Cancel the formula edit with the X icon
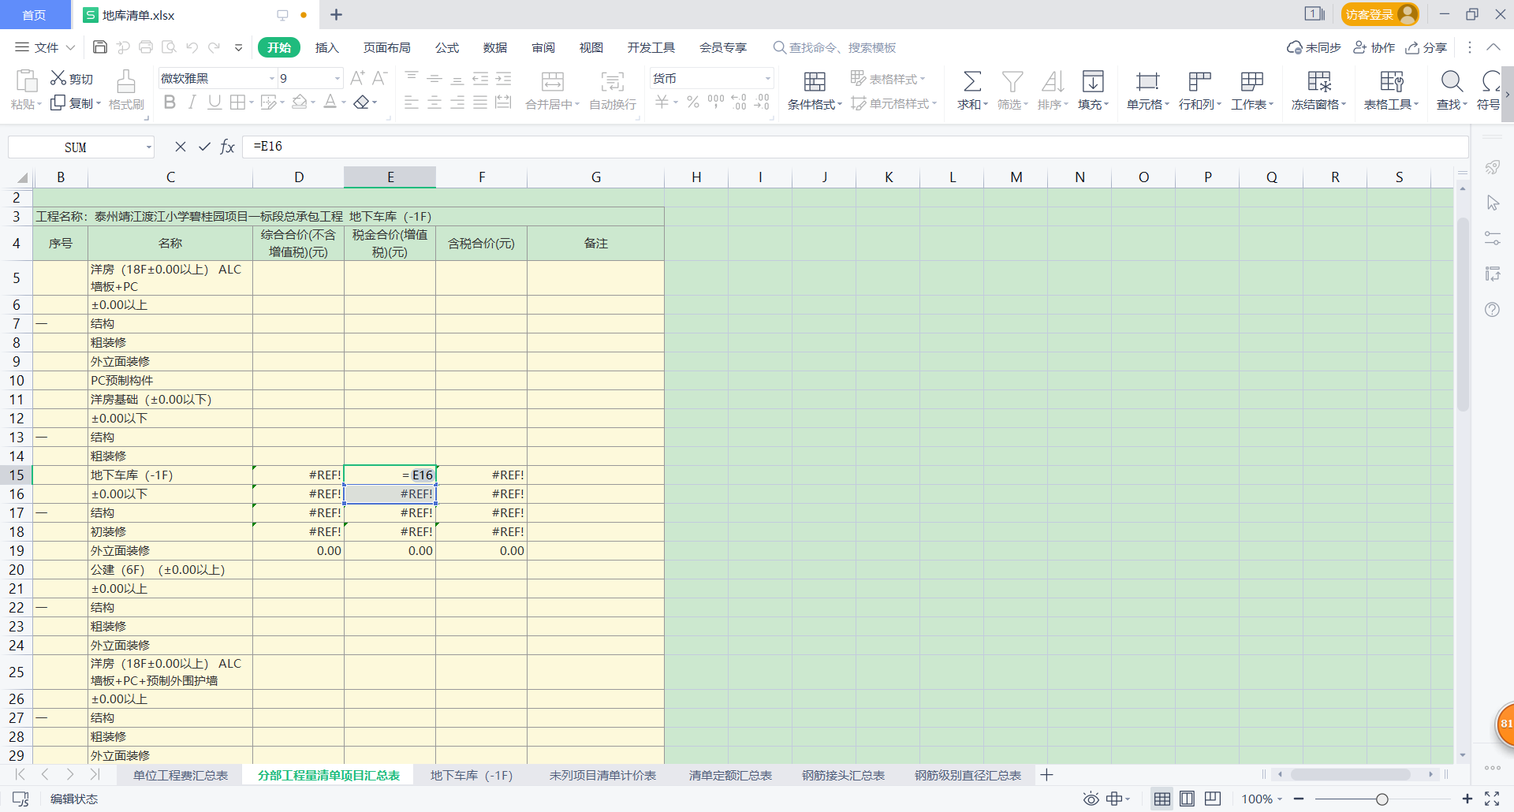The height and width of the screenshot is (812, 1514). (x=181, y=147)
